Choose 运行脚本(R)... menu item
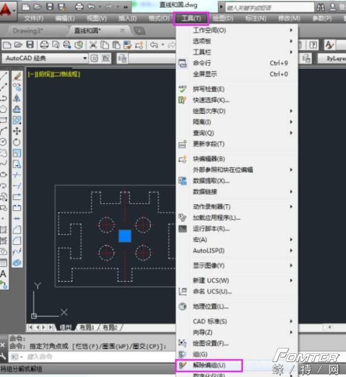 237,229
